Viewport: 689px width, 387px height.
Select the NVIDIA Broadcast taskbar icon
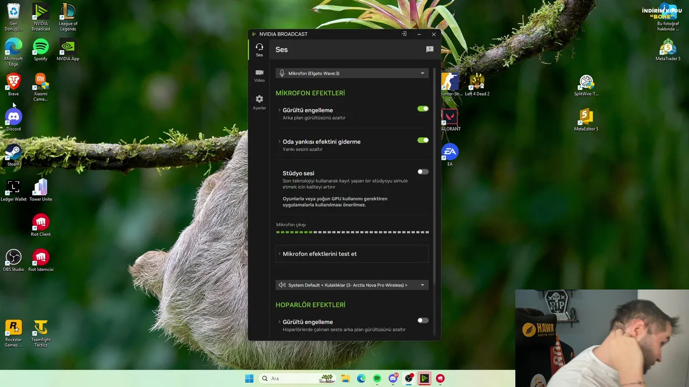click(x=425, y=378)
